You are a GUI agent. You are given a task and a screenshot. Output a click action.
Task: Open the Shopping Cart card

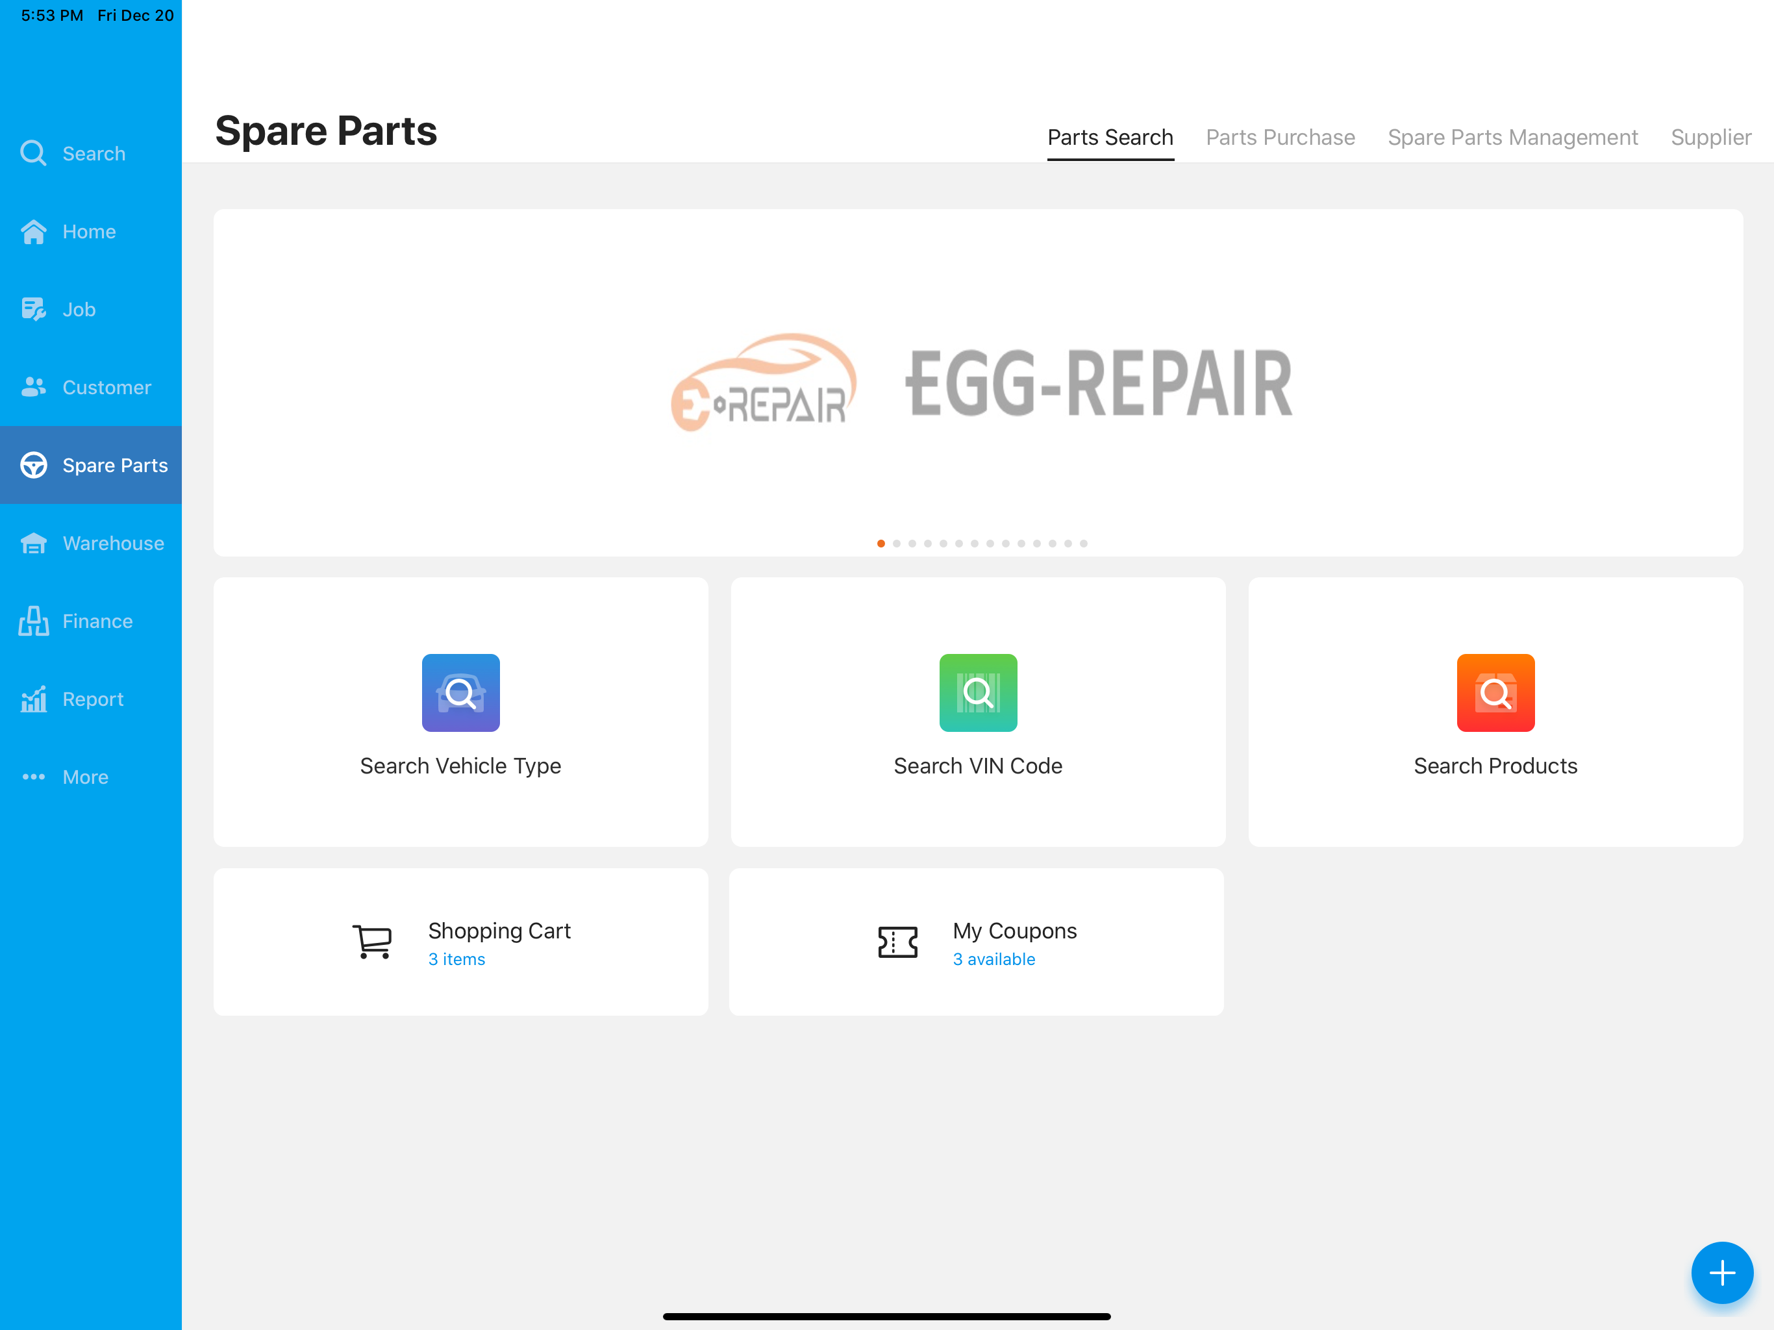(460, 942)
